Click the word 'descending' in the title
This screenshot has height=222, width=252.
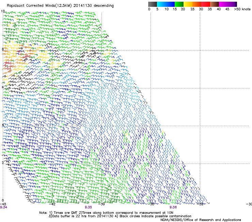click(x=104, y=6)
